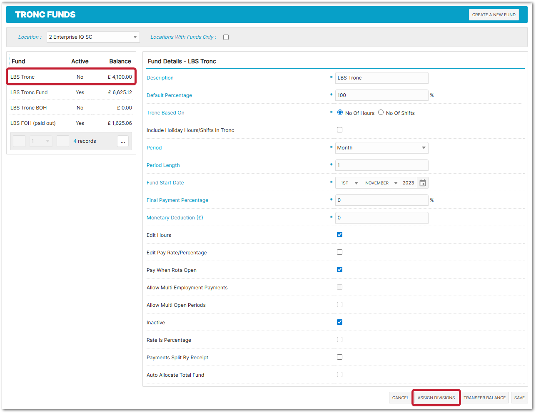Save the fund details
This screenshot has width=536, height=413.
point(519,398)
